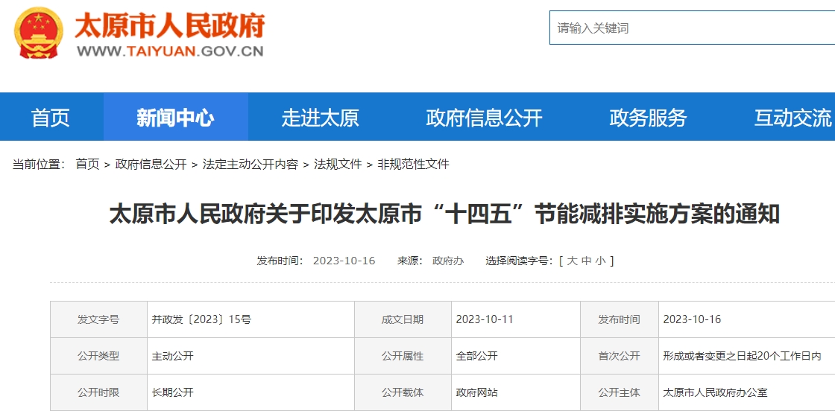Image resolution: width=835 pixels, height=411 pixels.
Task: Set reading font size to 中
Action: (586, 261)
